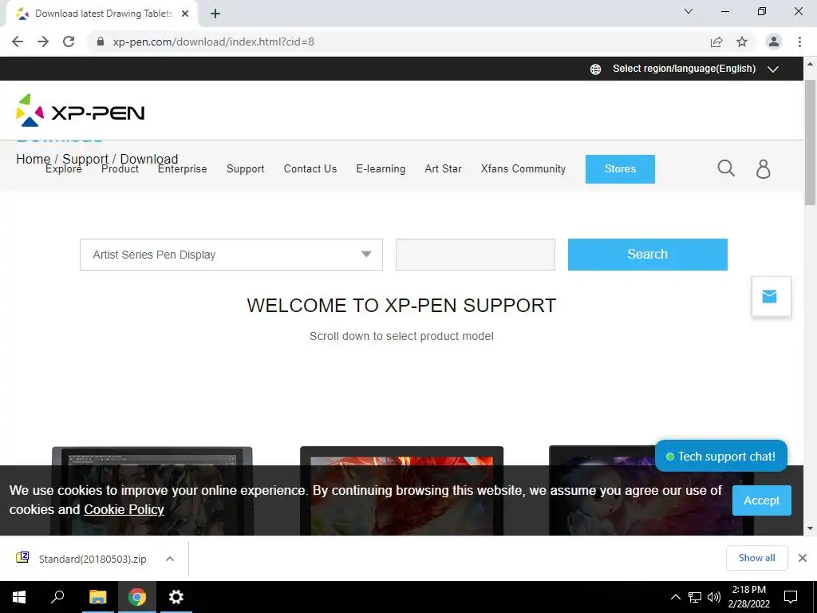The height and width of the screenshot is (613, 817).
Task: Click the Home breadcrumb link
Action: (33, 159)
